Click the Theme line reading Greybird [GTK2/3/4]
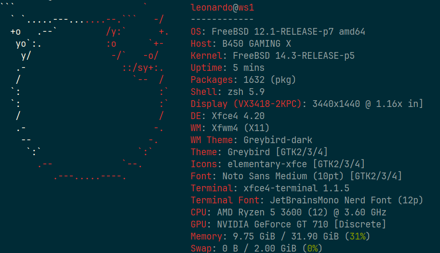Image resolution: width=440 pixels, height=253 pixels. 259,152
